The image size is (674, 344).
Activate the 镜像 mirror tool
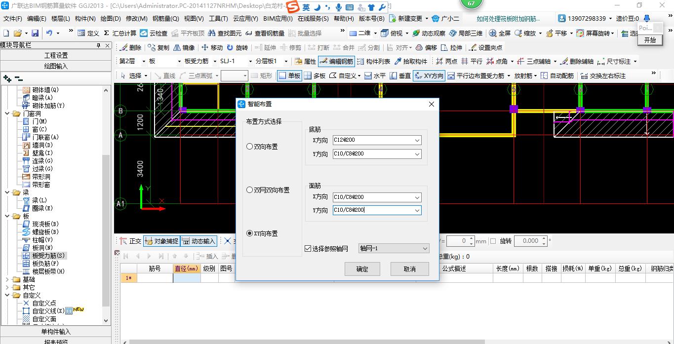(184, 47)
